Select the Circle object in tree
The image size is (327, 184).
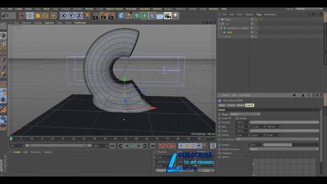(x=228, y=36)
